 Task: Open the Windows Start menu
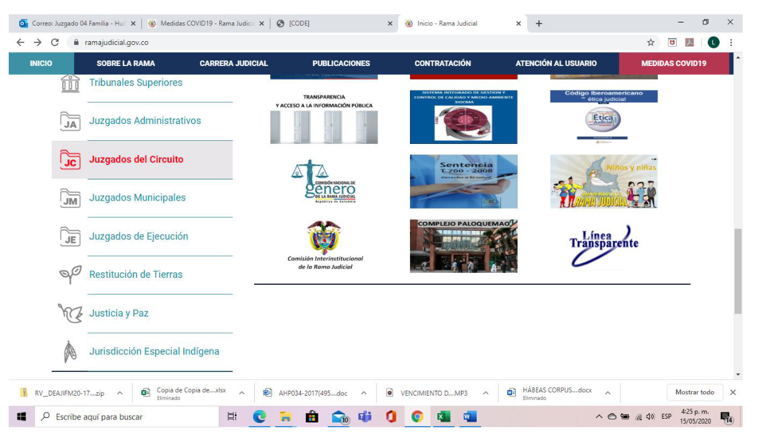pos(22,417)
